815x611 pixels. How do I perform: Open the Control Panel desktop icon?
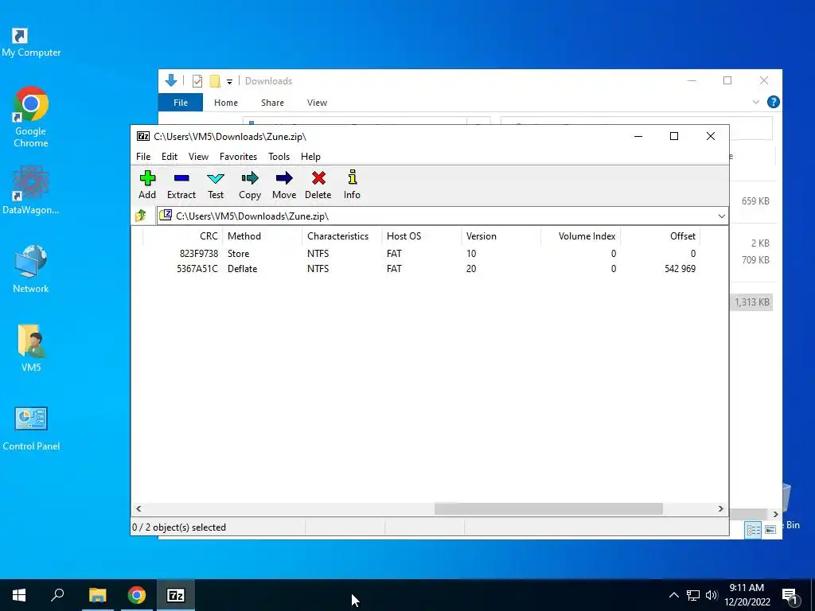[x=31, y=428]
